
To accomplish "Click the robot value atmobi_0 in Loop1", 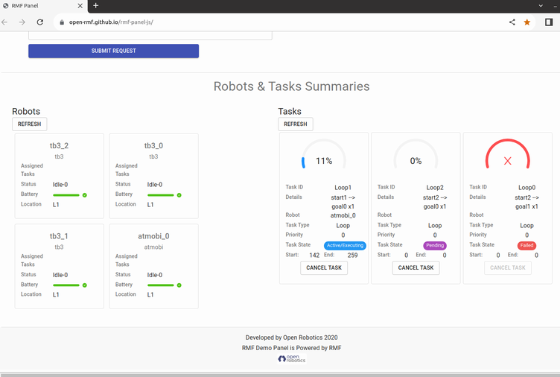I will click(343, 215).
